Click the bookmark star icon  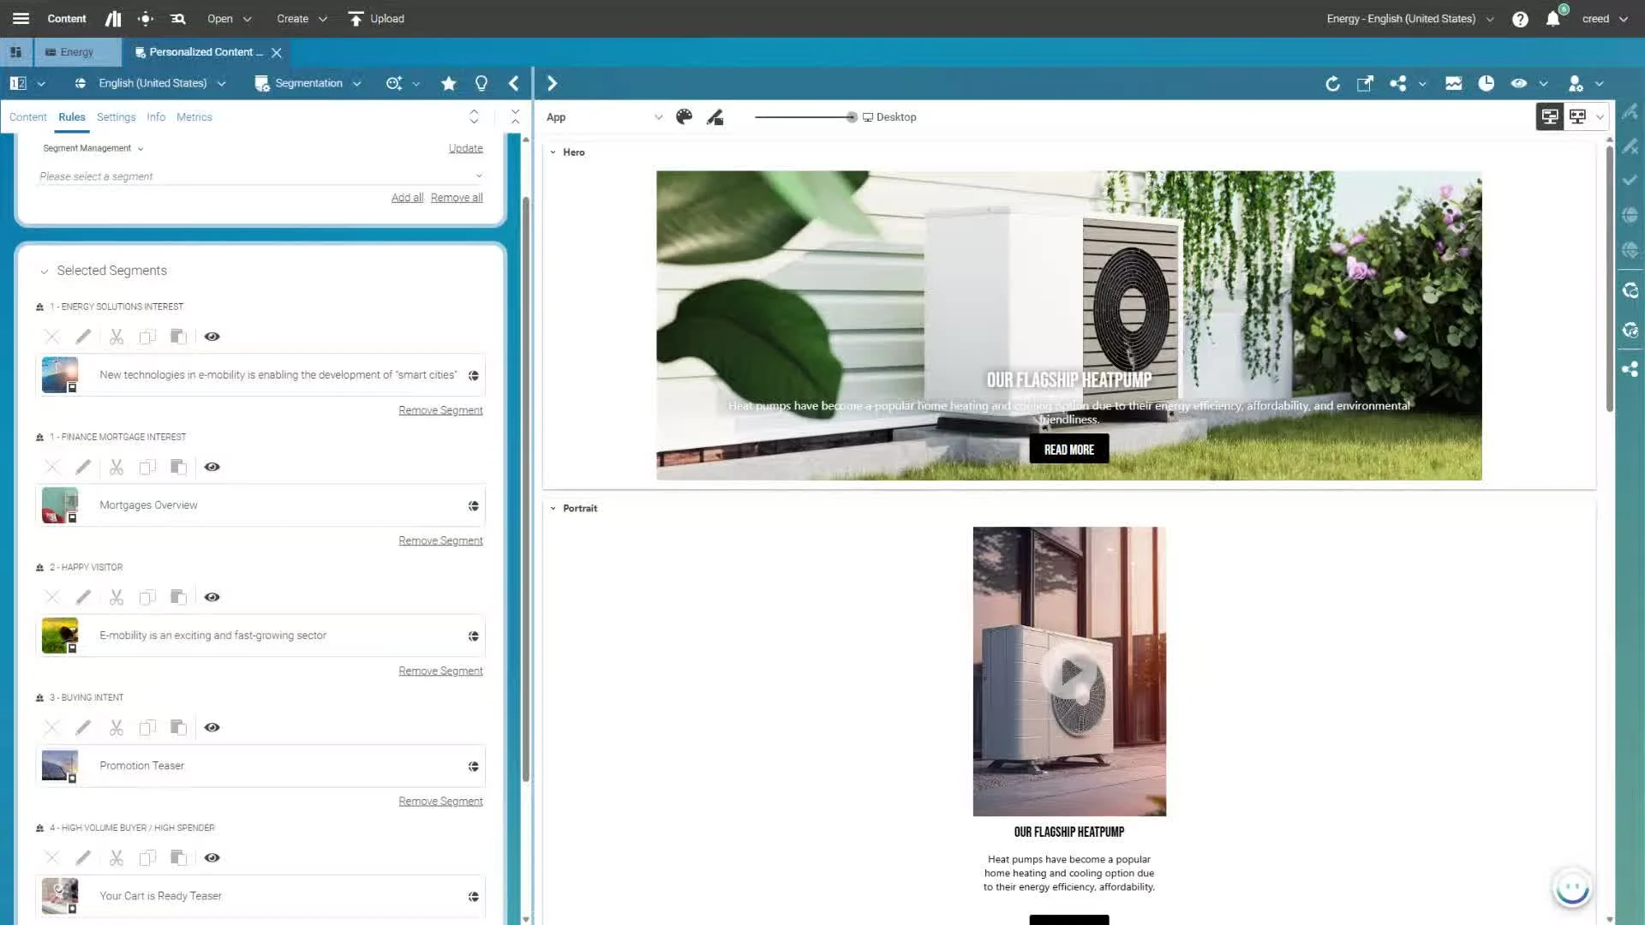pyautogui.click(x=448, y=83)
